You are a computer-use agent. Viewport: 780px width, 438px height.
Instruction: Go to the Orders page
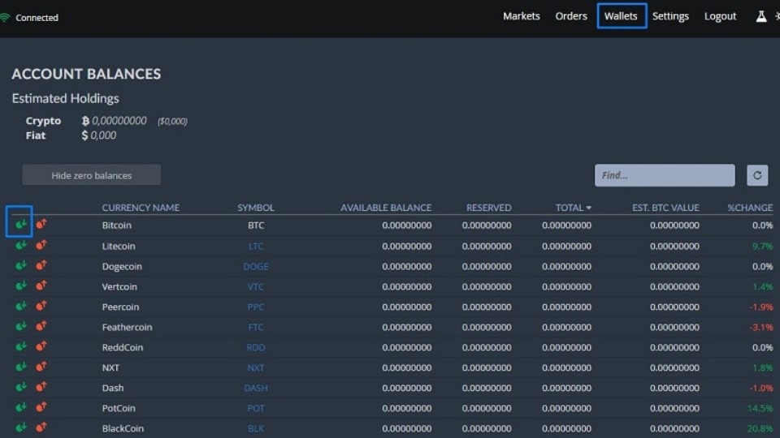(x=571, y=16)
